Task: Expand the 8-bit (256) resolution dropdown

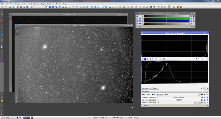Action: [x=147, y=88]
